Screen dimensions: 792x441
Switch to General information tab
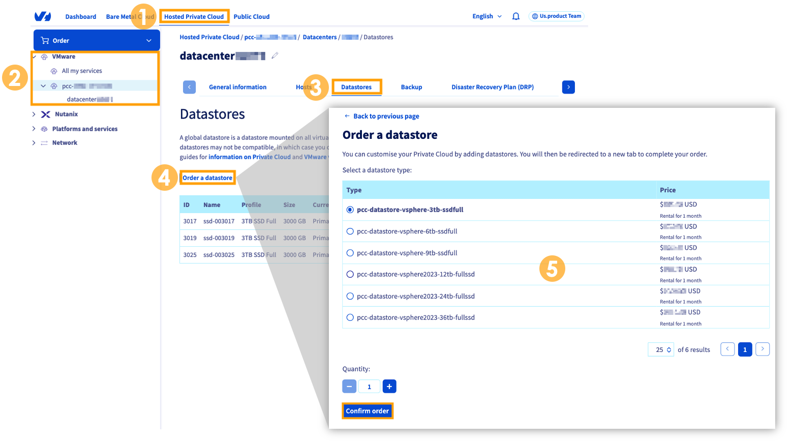(238, 87)
